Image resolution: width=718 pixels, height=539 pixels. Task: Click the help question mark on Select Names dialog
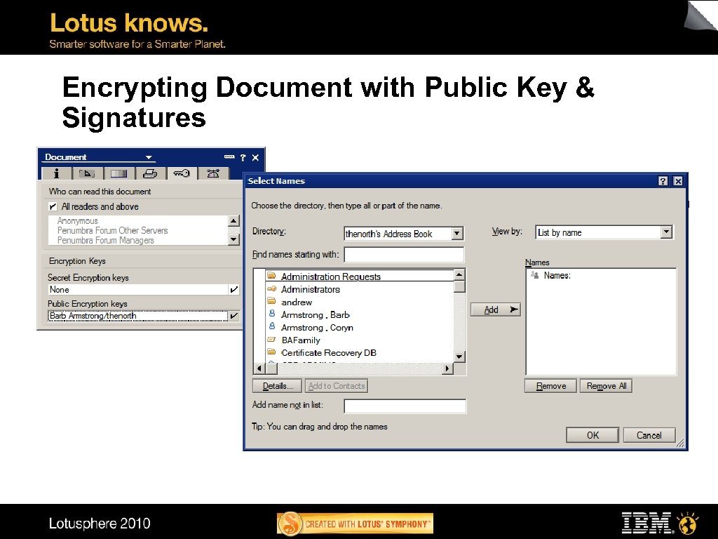662,180
